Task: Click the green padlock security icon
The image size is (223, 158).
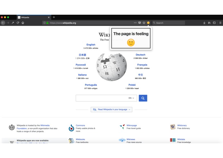Action: click(47, 23)
